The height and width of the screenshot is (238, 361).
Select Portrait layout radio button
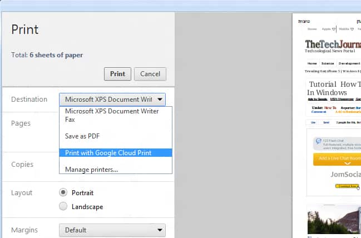(63, 193)
